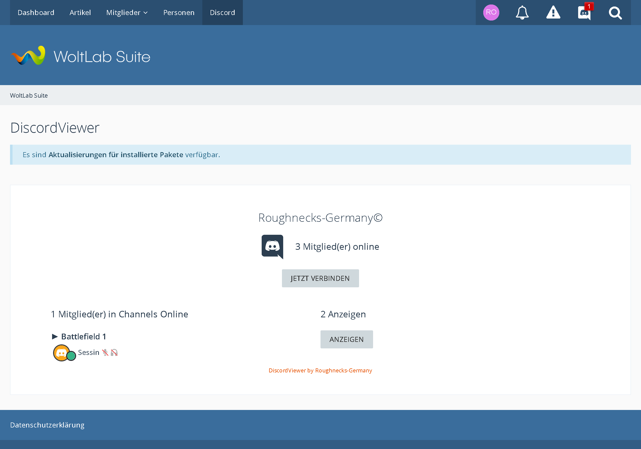Collapse the Battlefield 1 channel triangle
The height and width of the screenshot is (449, 641).
tap(55, 337)
